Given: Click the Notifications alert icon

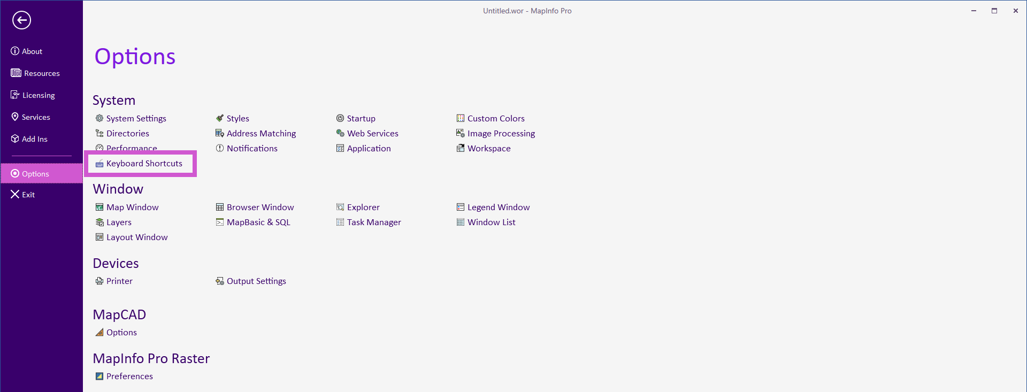Looking at the screenshot, I should coord(220,148).
